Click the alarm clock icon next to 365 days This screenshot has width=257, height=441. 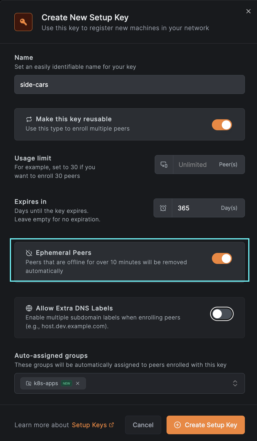point(163,208)
